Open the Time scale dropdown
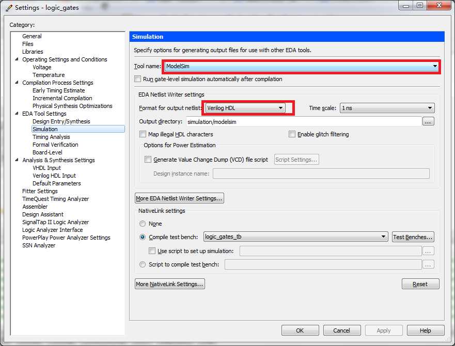 tap(387, 108)
